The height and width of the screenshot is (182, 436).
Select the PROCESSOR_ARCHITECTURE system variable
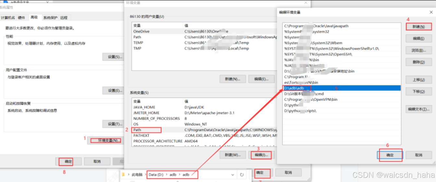205,141
